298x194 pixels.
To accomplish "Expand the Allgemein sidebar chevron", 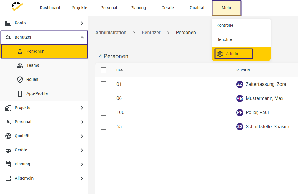I will (82, 178).
